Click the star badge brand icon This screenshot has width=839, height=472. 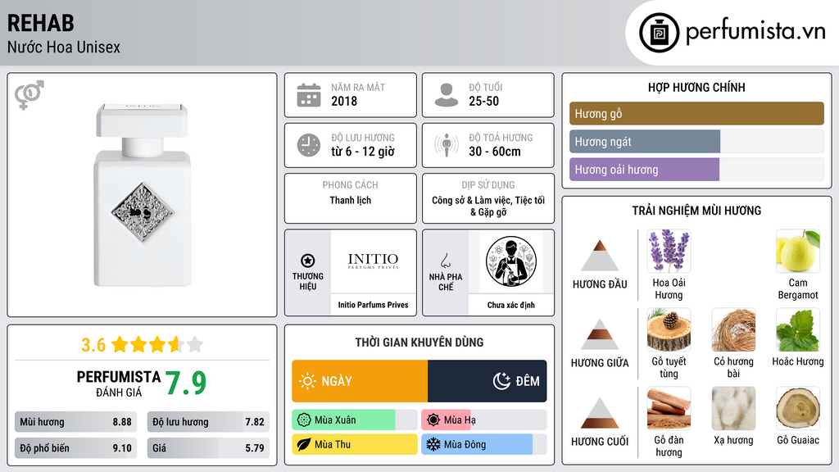308,261
